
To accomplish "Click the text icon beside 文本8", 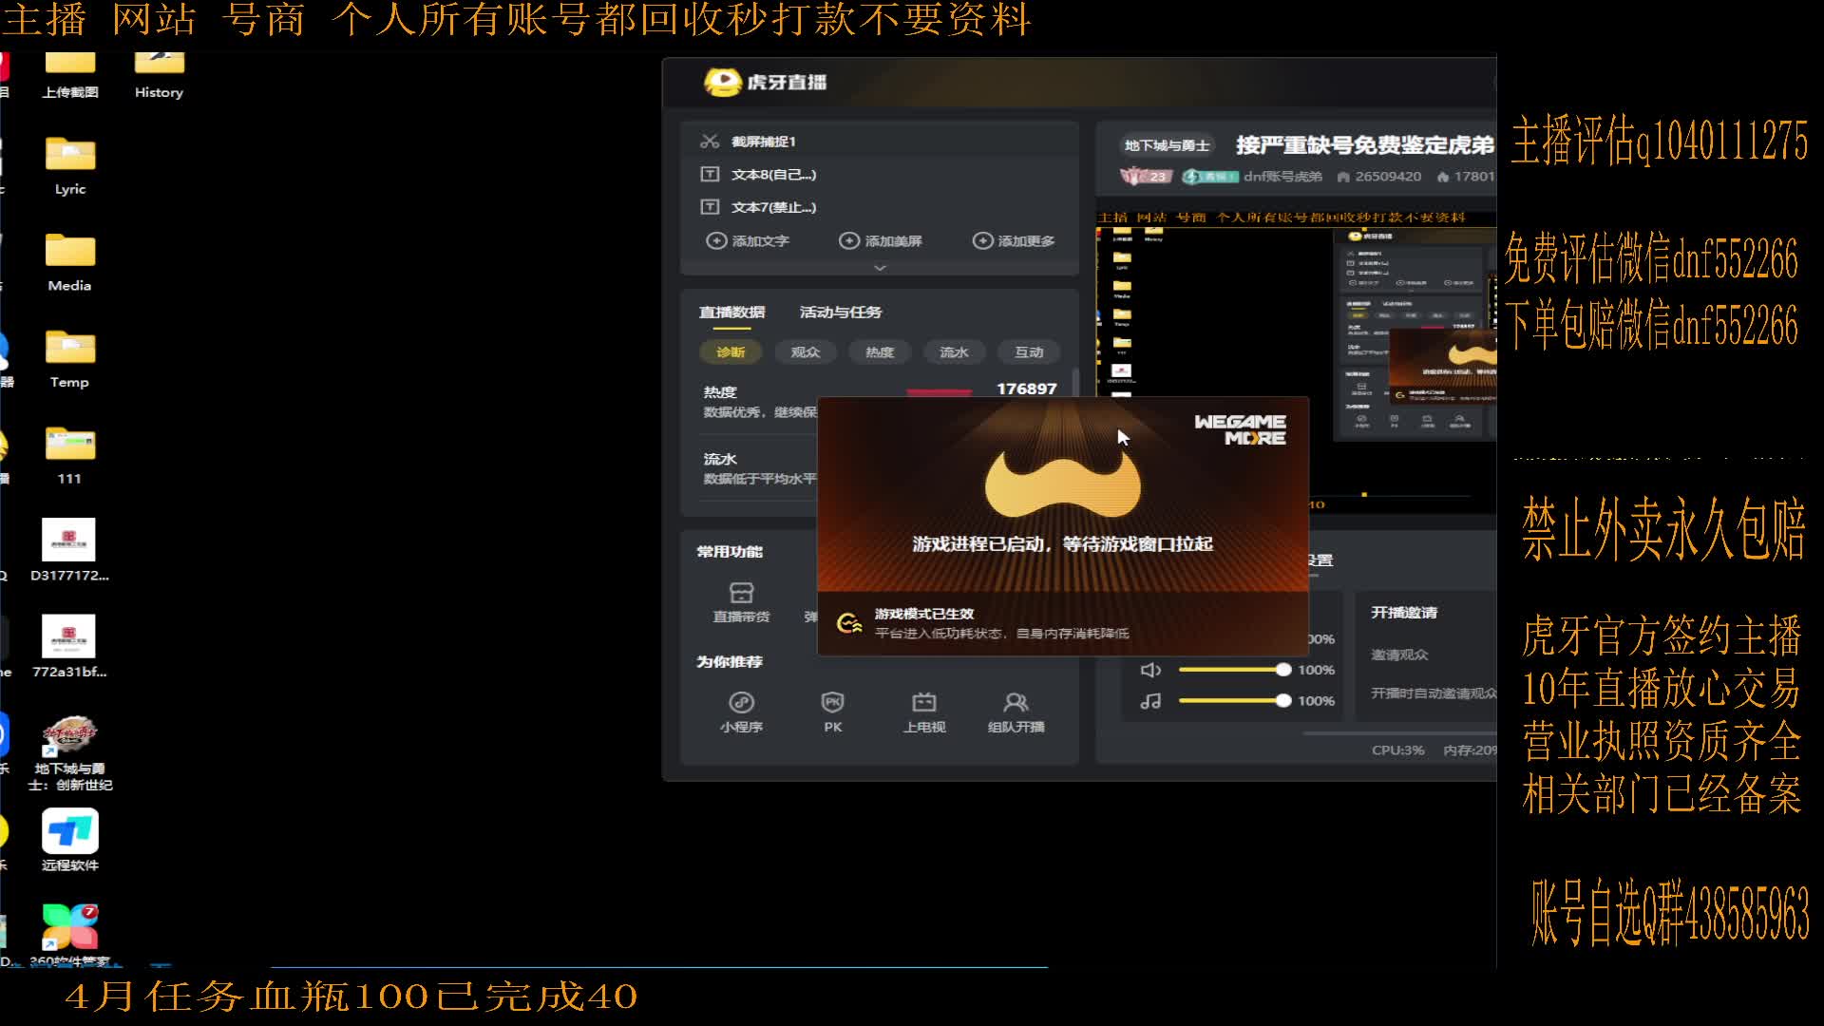I will (710, 174).
